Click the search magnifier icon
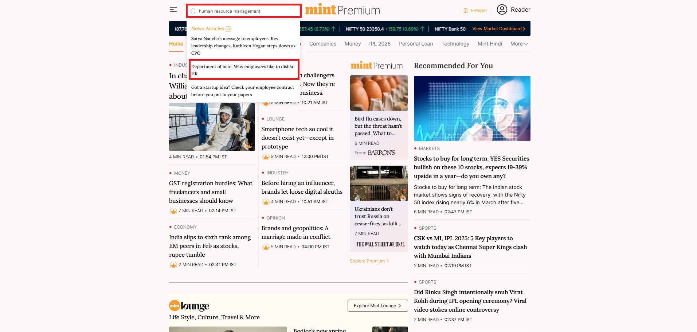 click(193, 11)
